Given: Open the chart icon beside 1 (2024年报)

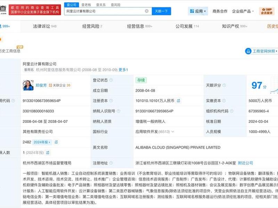Looking at the screenshot, I should [x=48, y=153].
